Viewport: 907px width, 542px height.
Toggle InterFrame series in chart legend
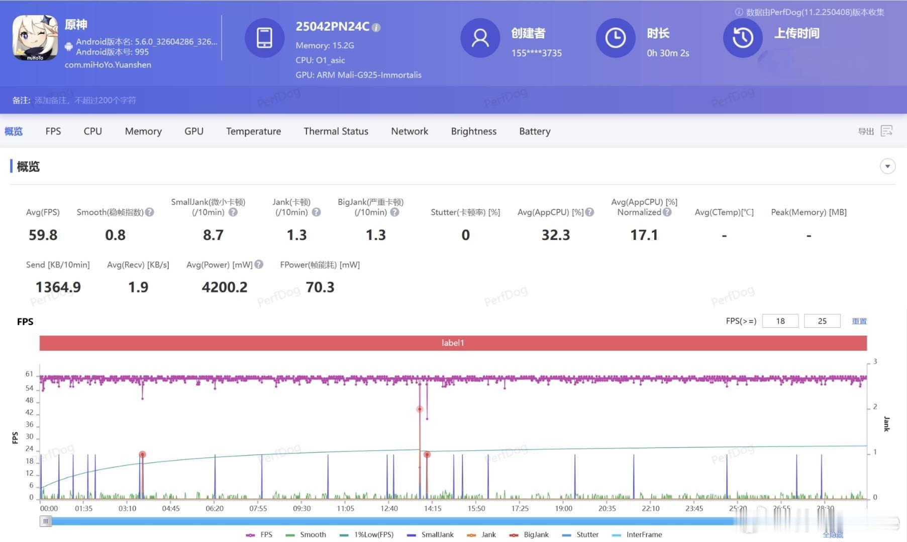637,535
